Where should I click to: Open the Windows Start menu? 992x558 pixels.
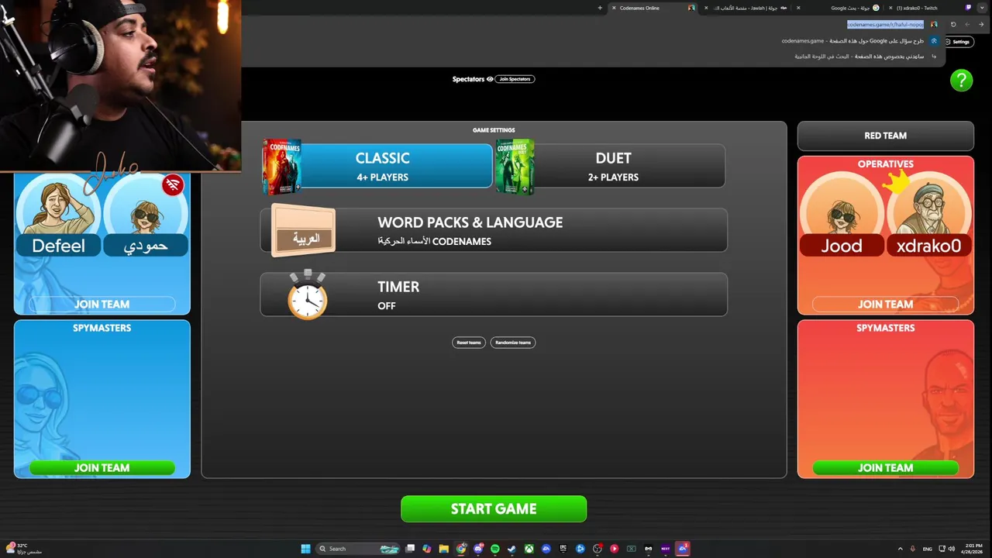pyautogui.click(x=305, y=549)
